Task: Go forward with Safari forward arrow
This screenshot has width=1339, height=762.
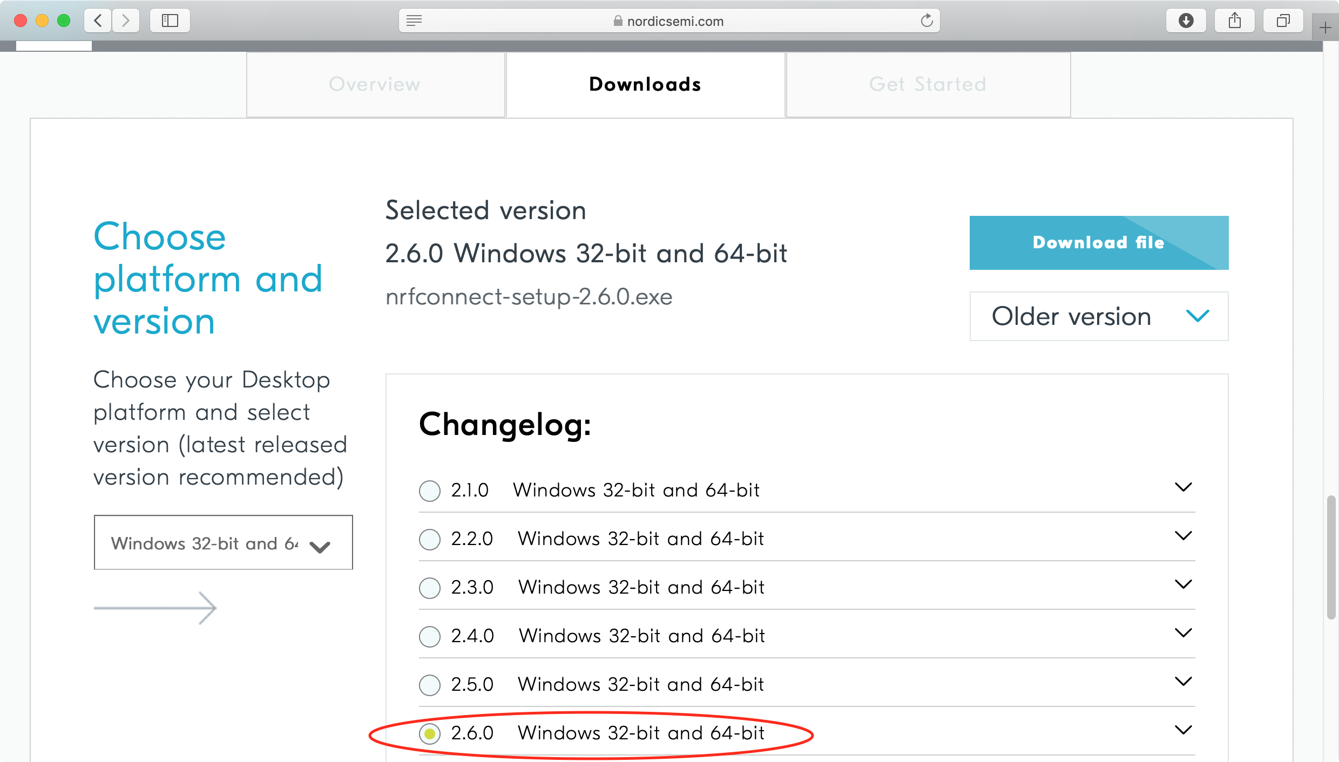Action: coord(126,21)
